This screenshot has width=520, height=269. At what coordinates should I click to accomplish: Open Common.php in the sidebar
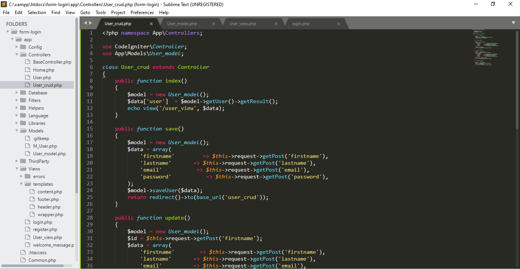(x=42, y=260)
